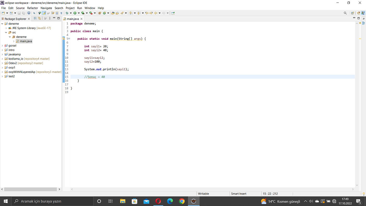Image resolution: width=366 pixels, height=206 pixels.
Task: Expand the gorsel project node
Action: click(2, 45)
